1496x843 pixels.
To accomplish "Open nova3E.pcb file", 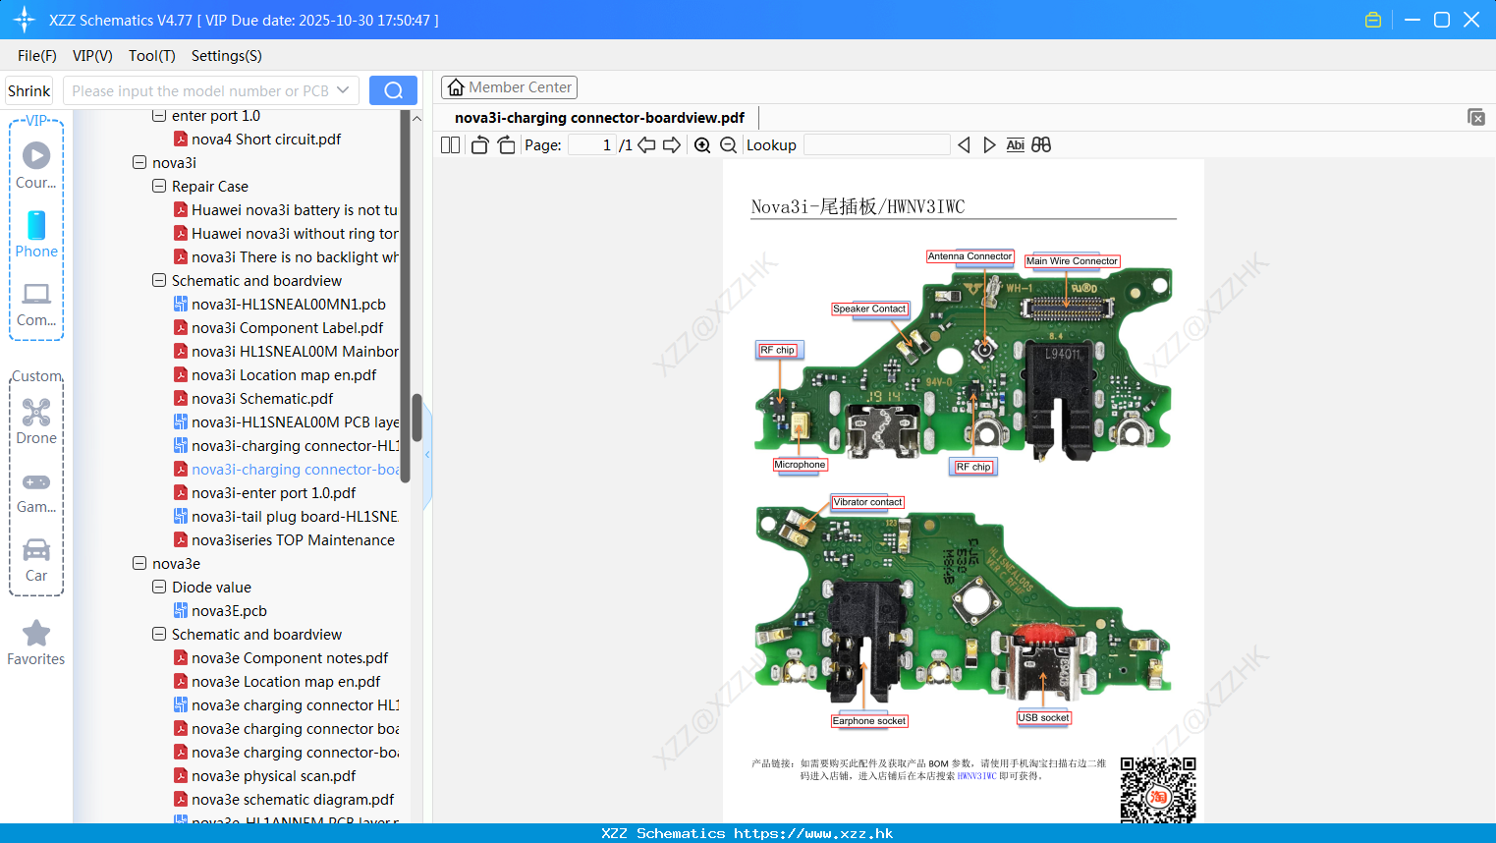I will tap(220, 611).
